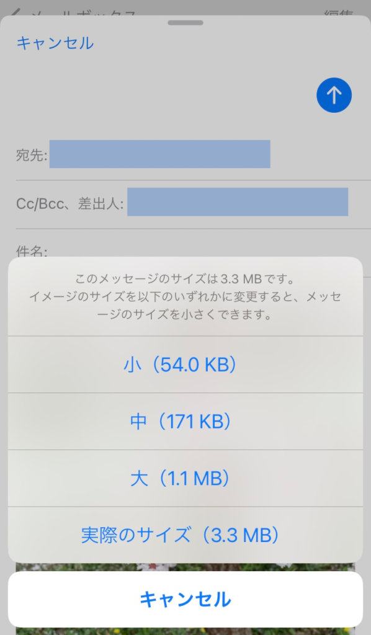Screen dimensions: 371x635
Task: Tap the redacted sender address block
Action: tap(238, 202)
